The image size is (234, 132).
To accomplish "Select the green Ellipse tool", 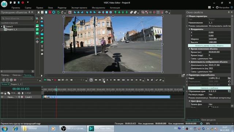I will coord(42,38).
